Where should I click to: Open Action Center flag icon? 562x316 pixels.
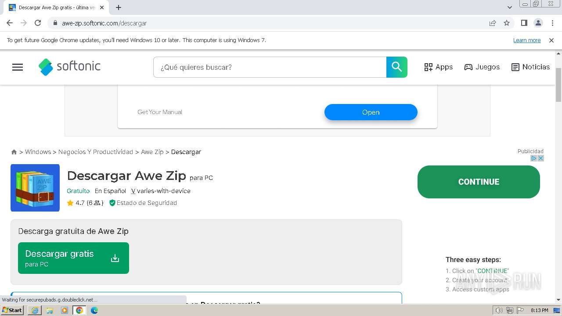[519, 310]
